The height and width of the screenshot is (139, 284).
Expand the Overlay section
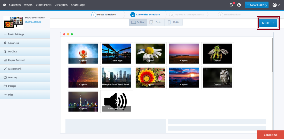25,77
